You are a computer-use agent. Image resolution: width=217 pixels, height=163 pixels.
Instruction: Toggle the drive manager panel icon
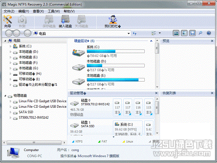176,33
